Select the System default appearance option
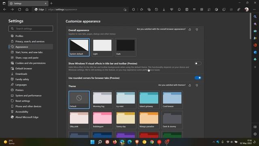 79,47
